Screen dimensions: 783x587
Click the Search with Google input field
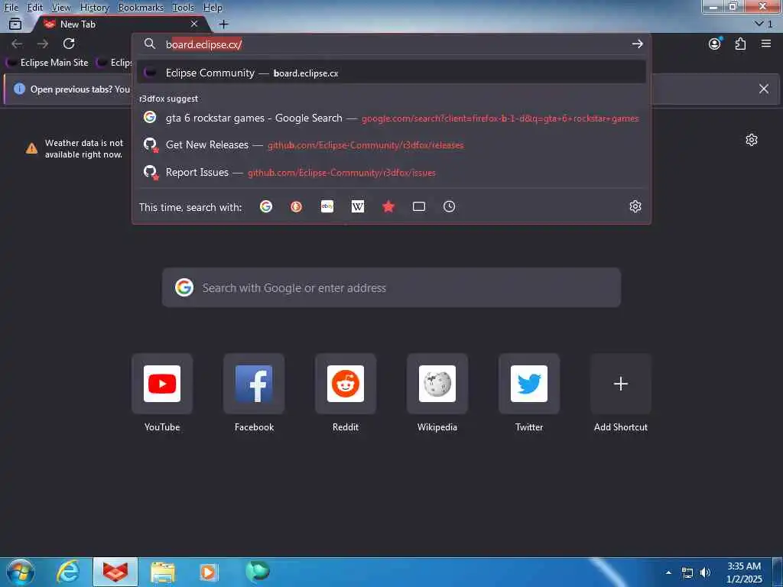point(391,287)
